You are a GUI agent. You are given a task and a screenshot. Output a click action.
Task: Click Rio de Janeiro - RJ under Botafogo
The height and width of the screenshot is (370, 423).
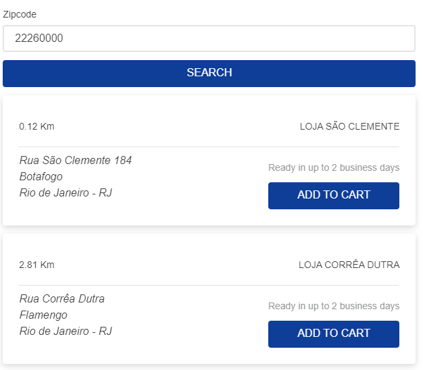[66, 192]
